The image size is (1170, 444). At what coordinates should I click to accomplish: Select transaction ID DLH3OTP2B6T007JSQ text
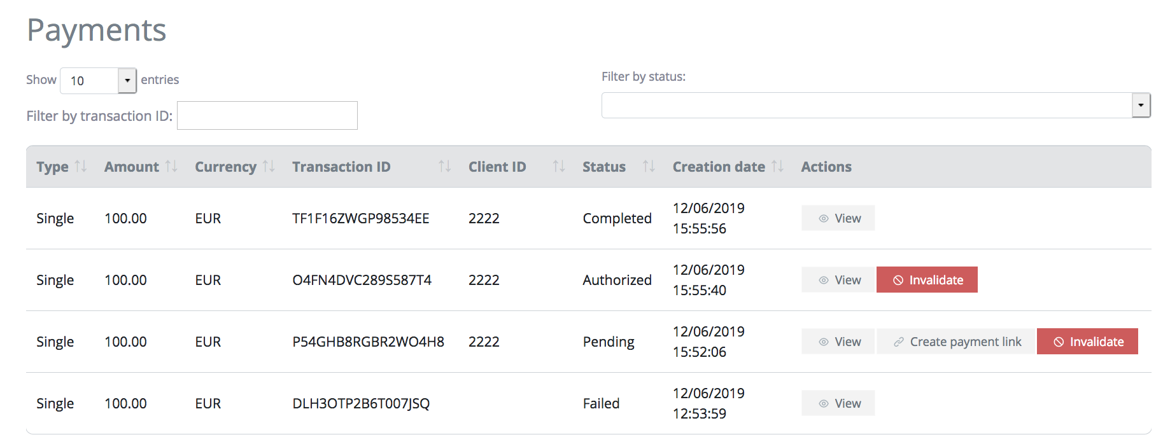tap(361, 403)
